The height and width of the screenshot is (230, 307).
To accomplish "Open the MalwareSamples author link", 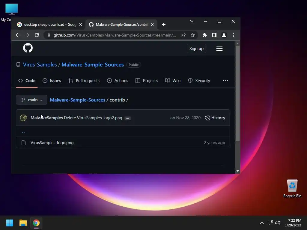I will point(46,118).
